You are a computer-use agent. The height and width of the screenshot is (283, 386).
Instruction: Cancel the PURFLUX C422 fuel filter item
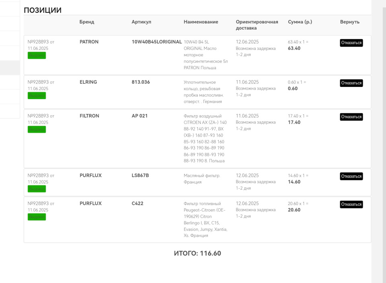pyautogui.click(x=351, y=205)
